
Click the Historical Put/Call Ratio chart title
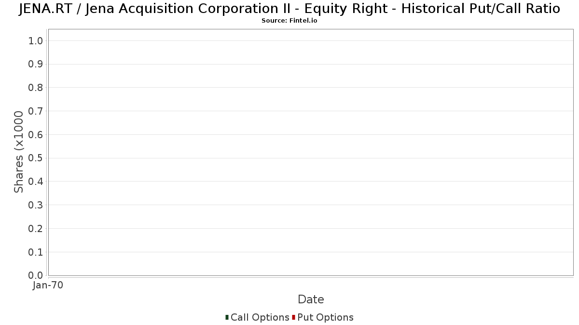click(x=289, y=9)
